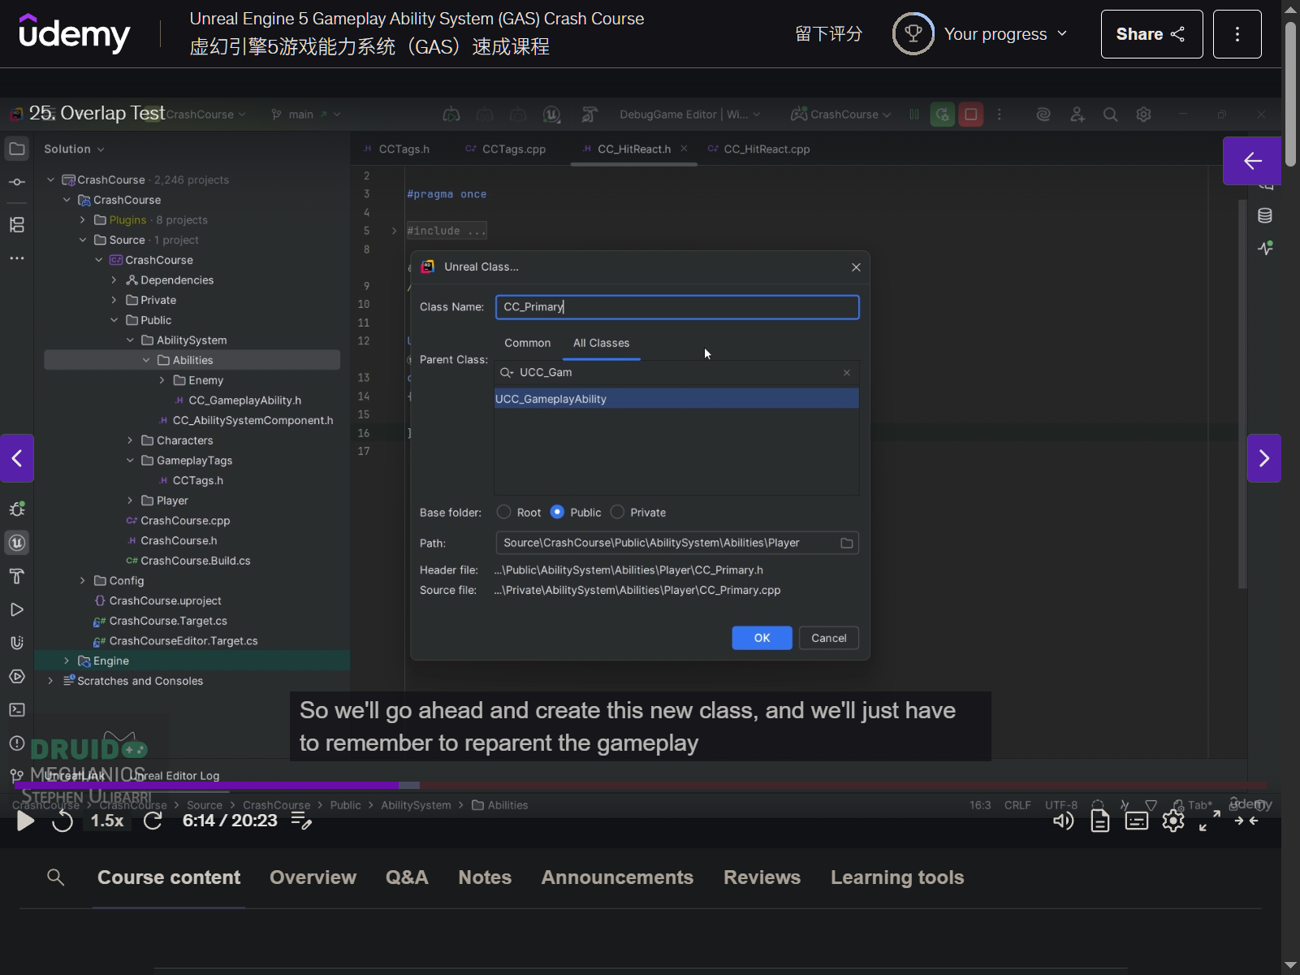Open transcript page icon in video controls
This screenshot has height=975, width=1300.
click(1099, 821)
